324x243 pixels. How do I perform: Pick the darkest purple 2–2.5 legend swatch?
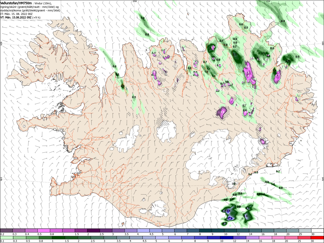[93, 231]
